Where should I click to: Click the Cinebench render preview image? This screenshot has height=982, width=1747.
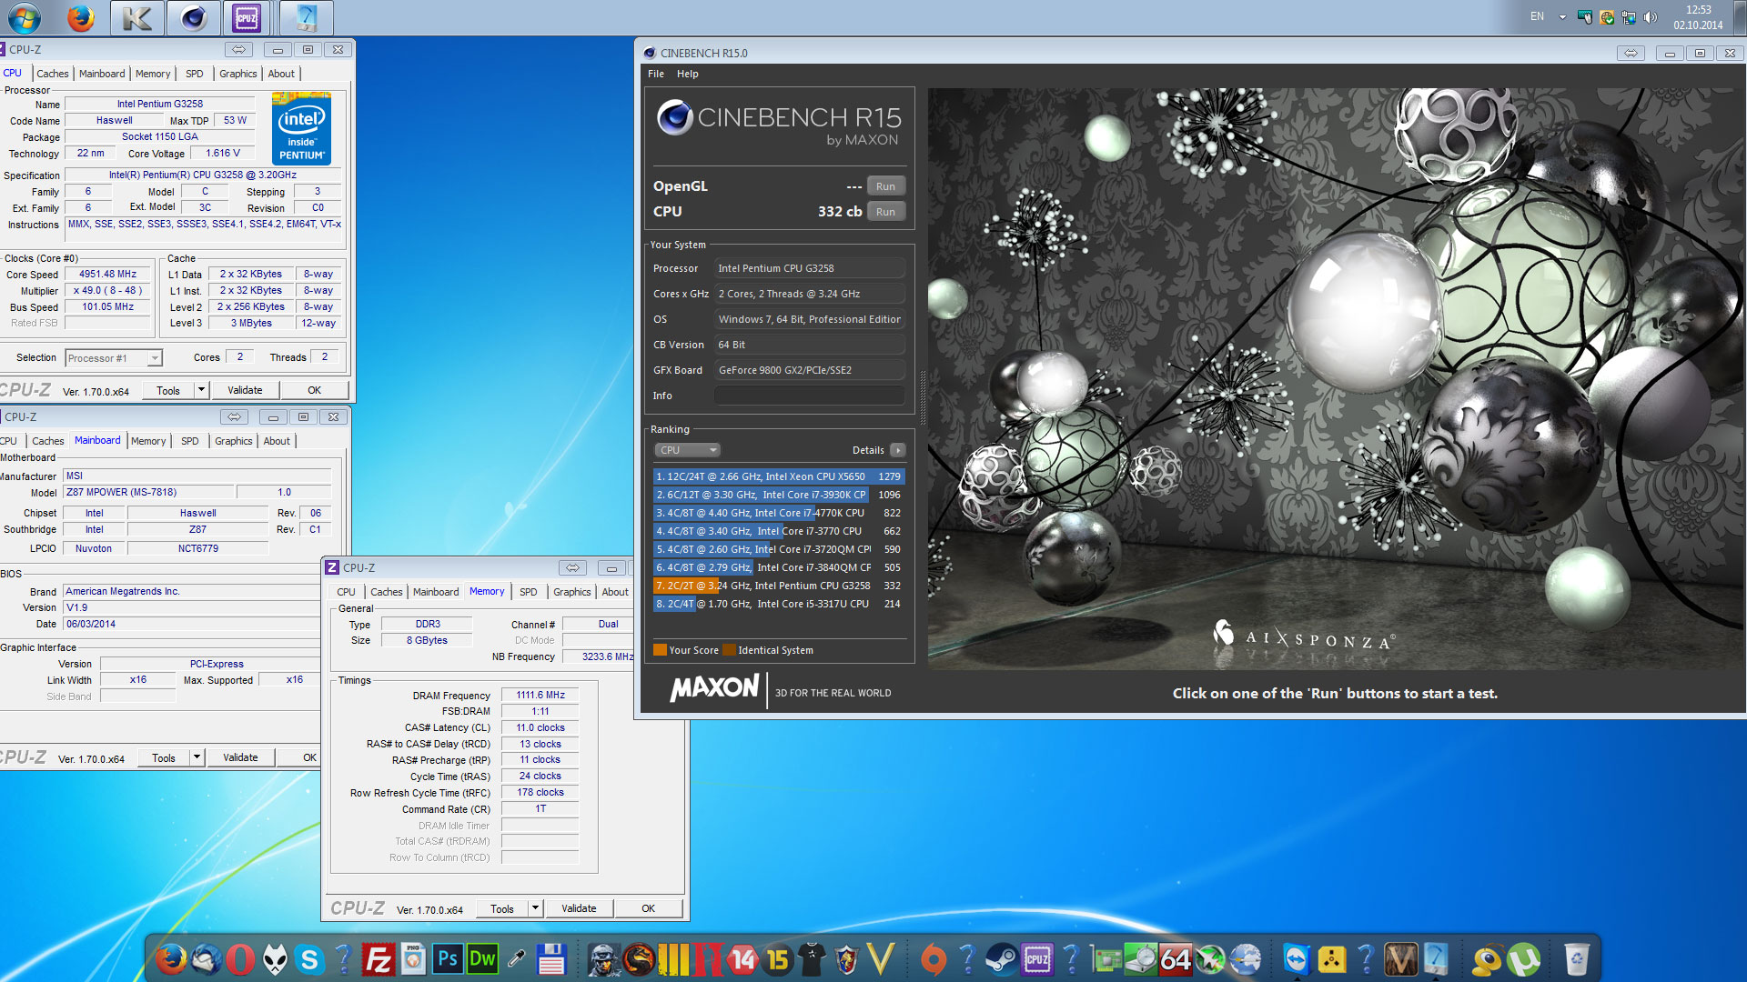coord(1335,379)
